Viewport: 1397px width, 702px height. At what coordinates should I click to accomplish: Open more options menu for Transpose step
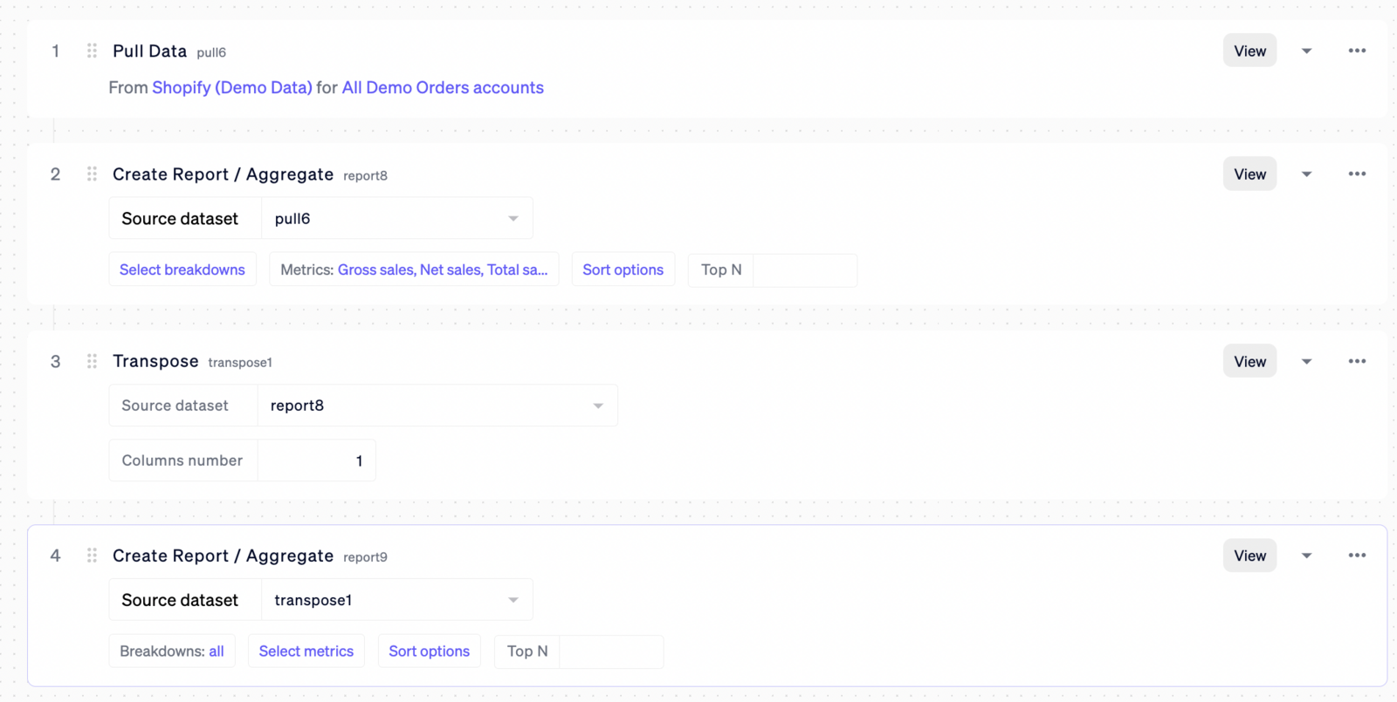click(1357, 361)
